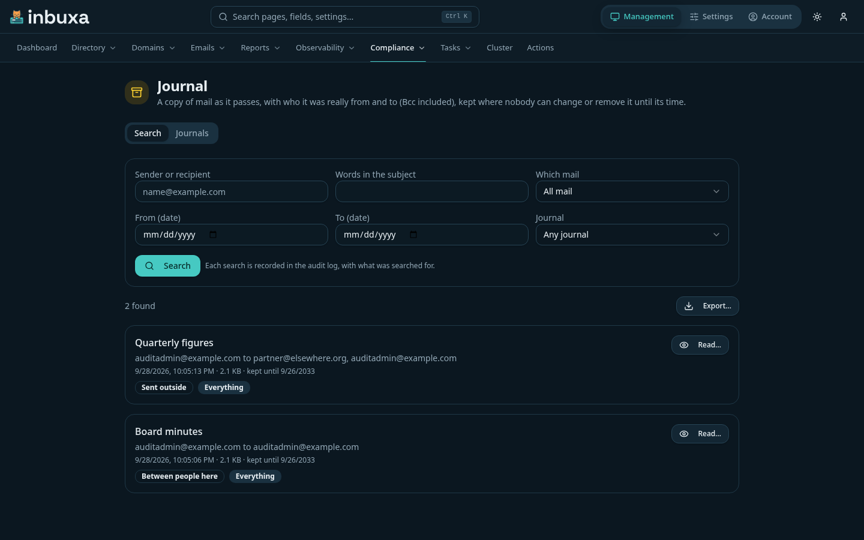Click the Sent outside tag
The width and height of the screenshot is (864, 540).
(x=164, y=388)
